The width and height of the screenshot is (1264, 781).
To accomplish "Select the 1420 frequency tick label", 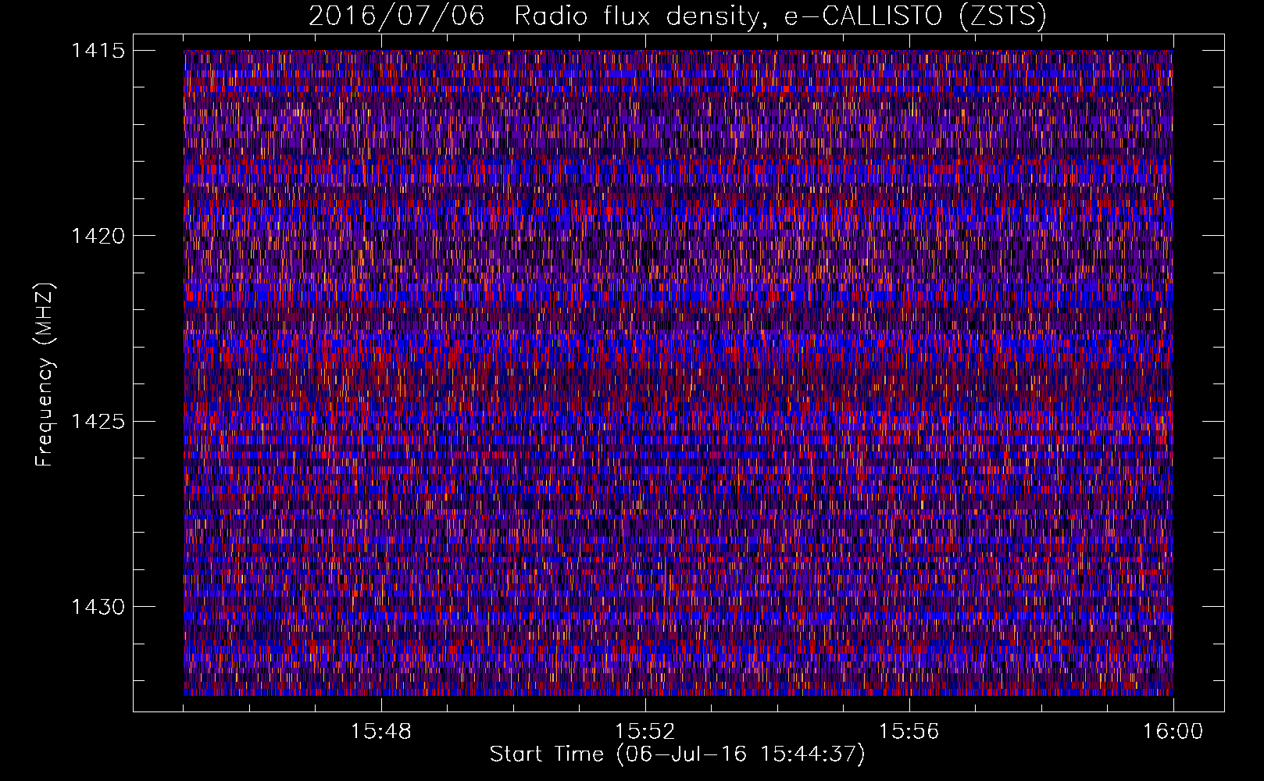I will (x=98, y=236).
